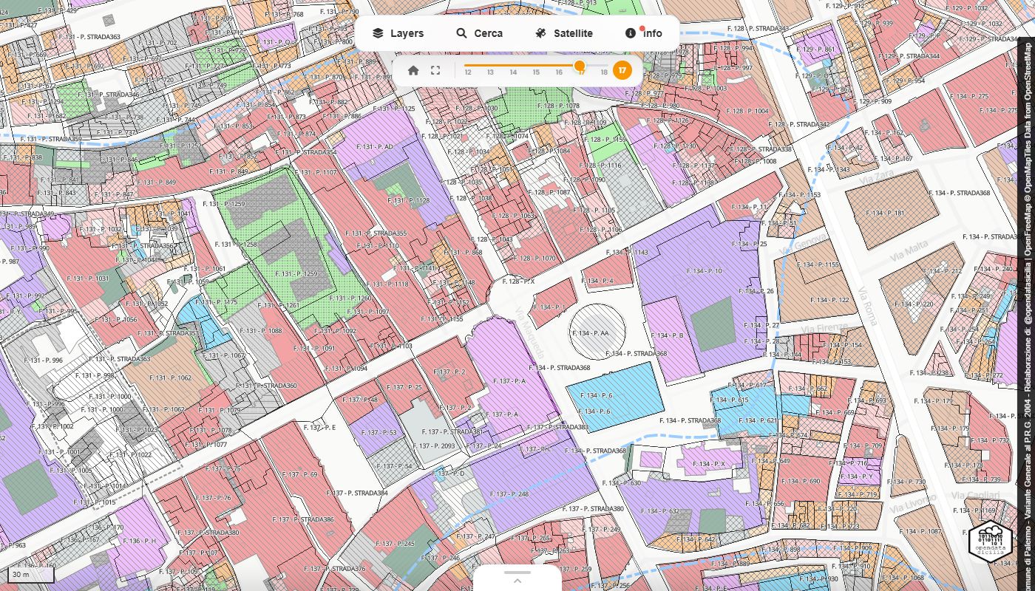The width and height of the screenshot is (1035, 591).
Task: Click the satellite icon
Action: tap(540, 33)
